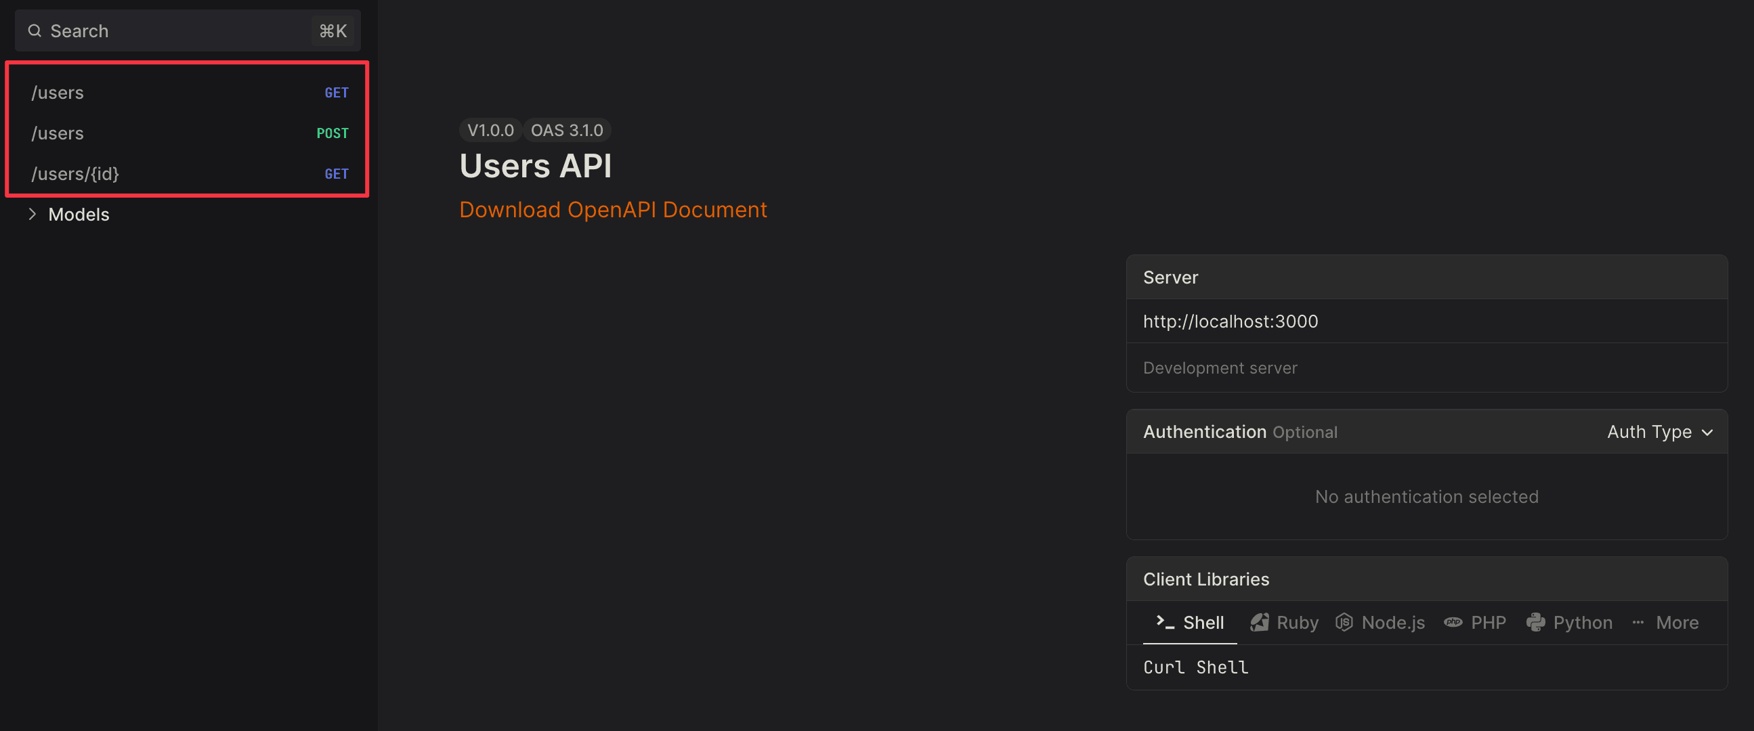
Task: Download the OpenAPI Document link
Action: [613, 210]
